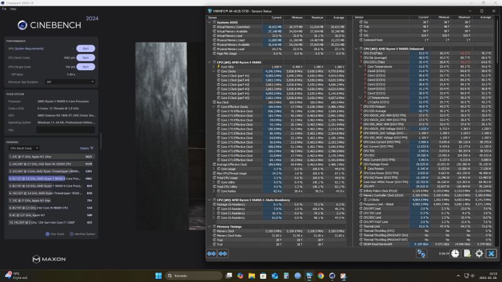Open File Explorer from the taskbar
This screenshot has width=502, height=282.
pos(252,276)
